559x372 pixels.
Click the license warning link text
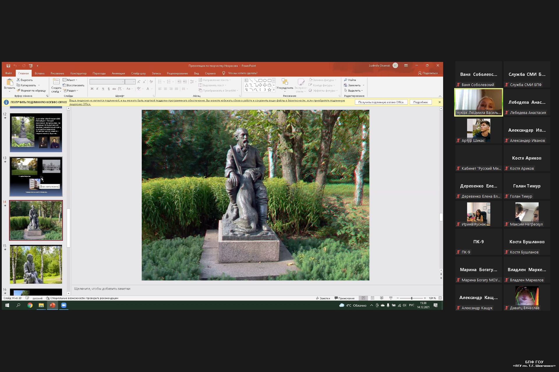pyautogui.click(x=207, y=102)
